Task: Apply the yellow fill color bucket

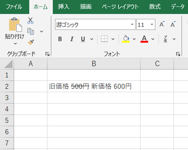Action: (x=126, y=39)
